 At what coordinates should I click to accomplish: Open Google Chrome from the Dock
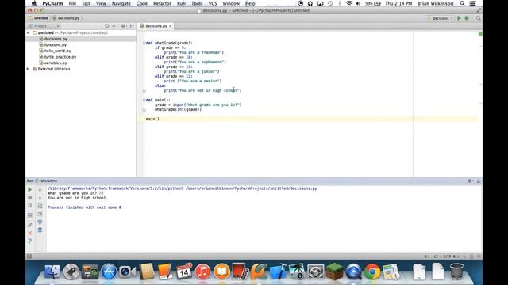click(372, 272)
